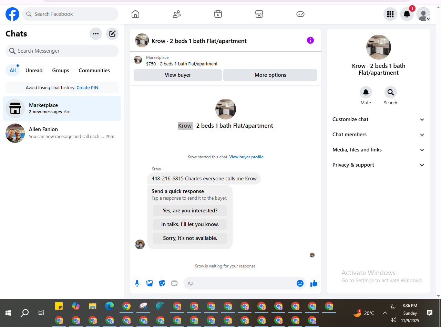Screen dimensions: 441x327
Task: Click the taskbar clock and date
Action: pyautogui.click(x=410, y=313)
